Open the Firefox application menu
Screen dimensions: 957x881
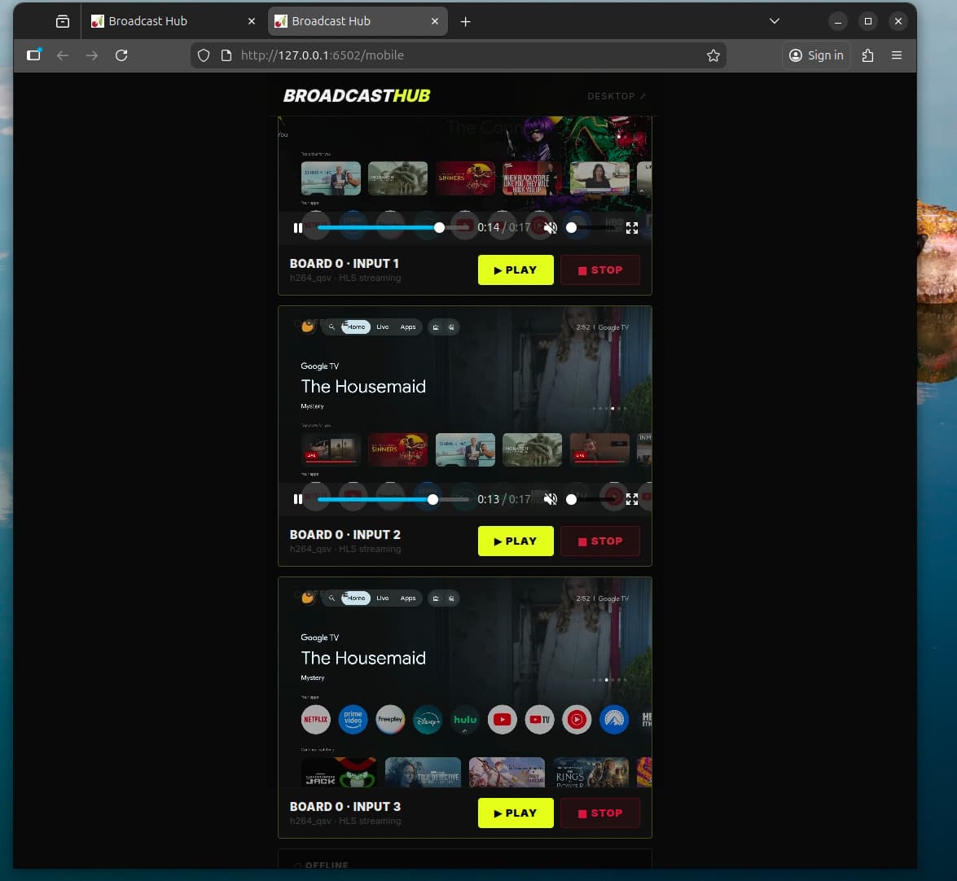(897, 55)
